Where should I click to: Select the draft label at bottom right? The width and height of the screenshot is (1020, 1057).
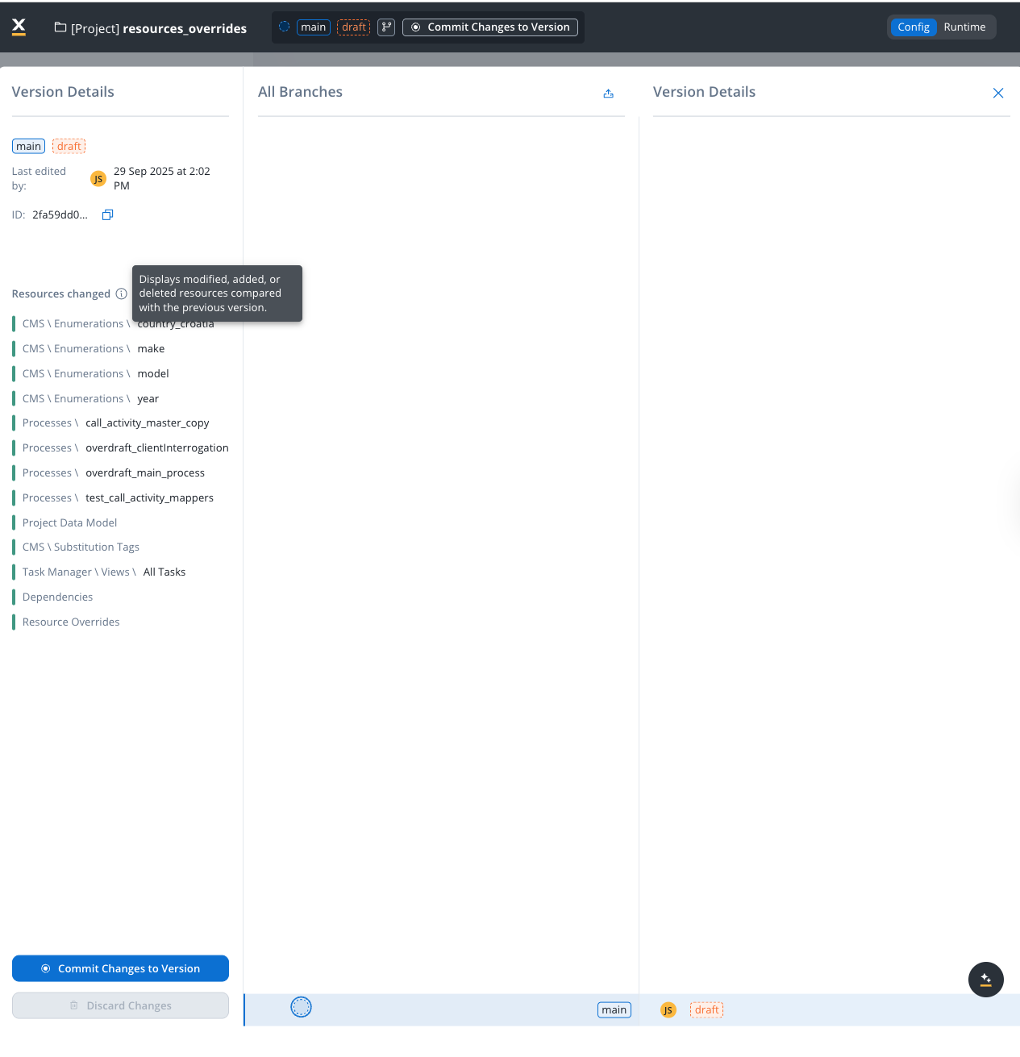(706, 1009)
